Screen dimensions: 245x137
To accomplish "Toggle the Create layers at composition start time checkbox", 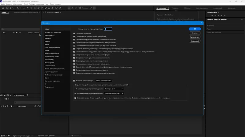I will pyautogui.click(x=74, y=37).
